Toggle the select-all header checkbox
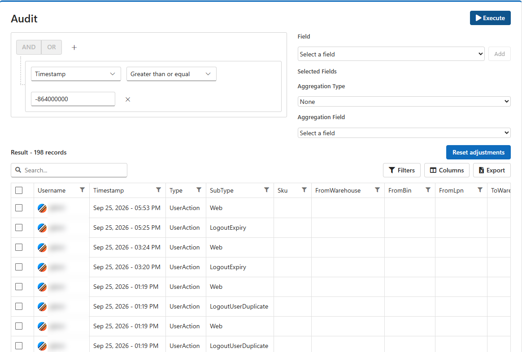Screen dimensions: 522x352 tap(19, 190)
